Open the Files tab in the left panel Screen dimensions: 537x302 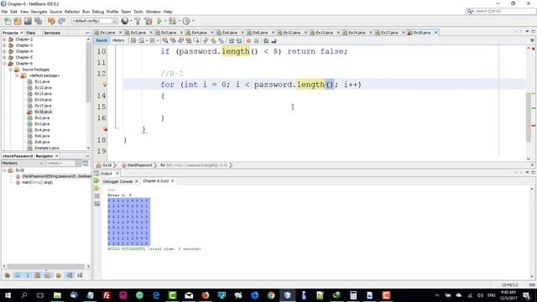(31, 33)
